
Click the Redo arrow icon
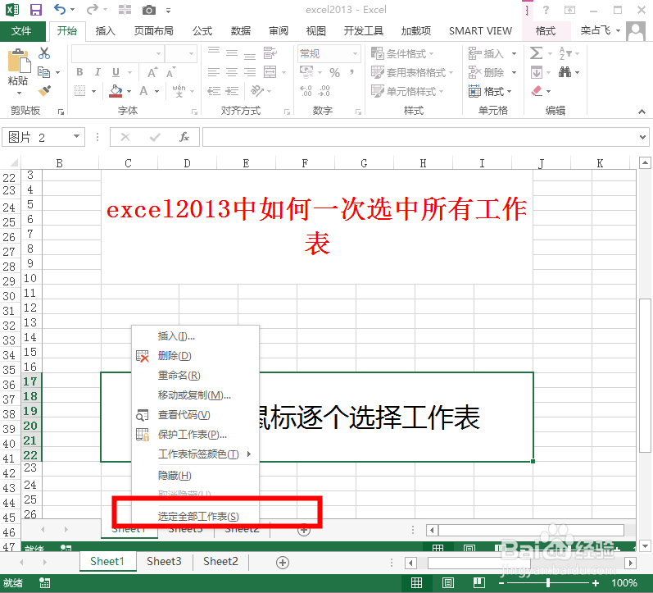pos(92,9)
